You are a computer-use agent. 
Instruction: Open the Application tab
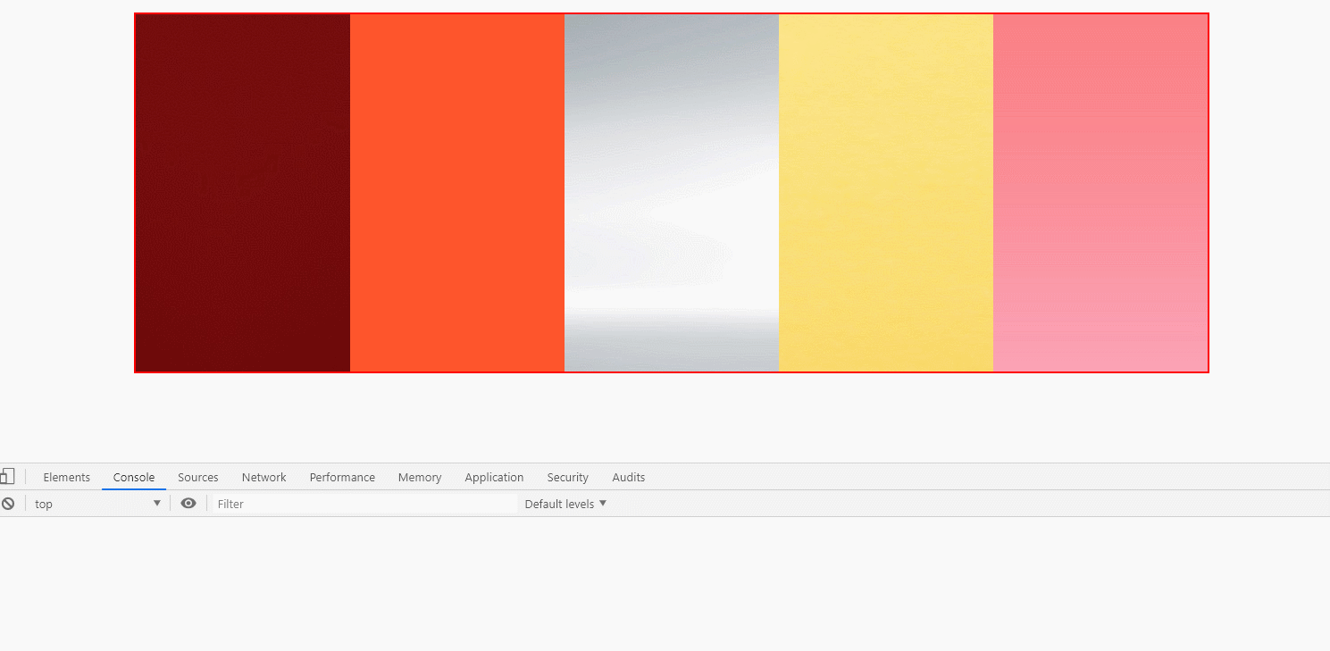tap(494, 477)
